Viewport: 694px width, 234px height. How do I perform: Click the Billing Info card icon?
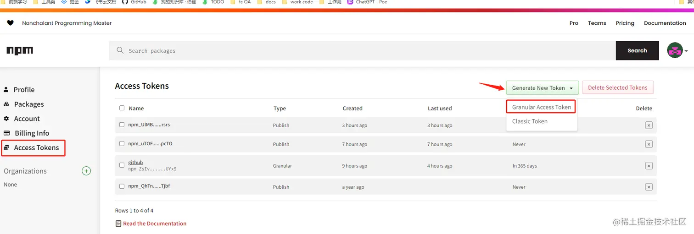tap(6, 133)
